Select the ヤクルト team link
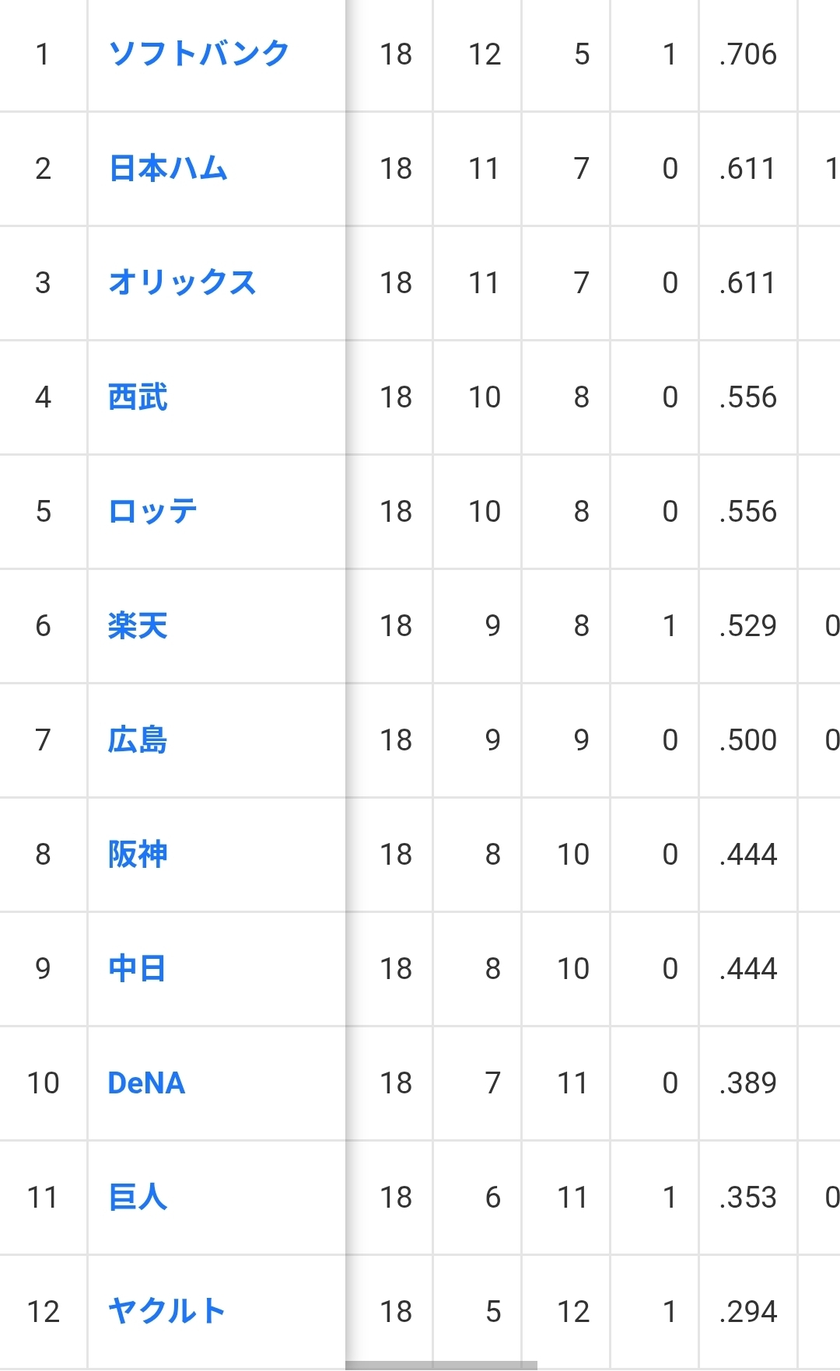The width and height of the screenshot is (840, 1371). (167, 1311)
